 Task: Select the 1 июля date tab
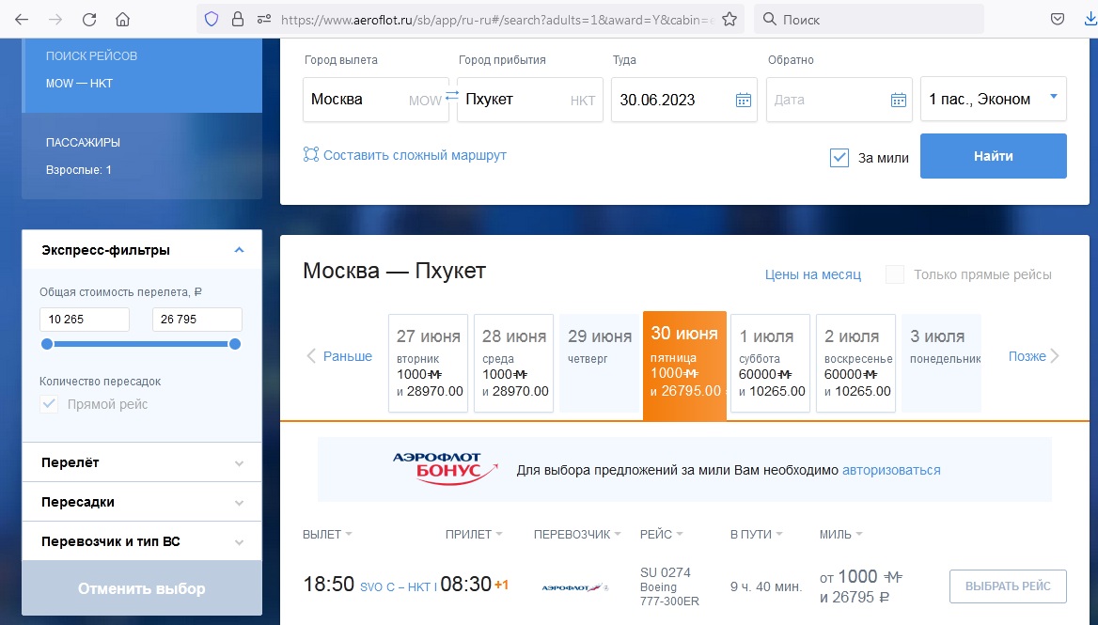click(x=770, y=363)
